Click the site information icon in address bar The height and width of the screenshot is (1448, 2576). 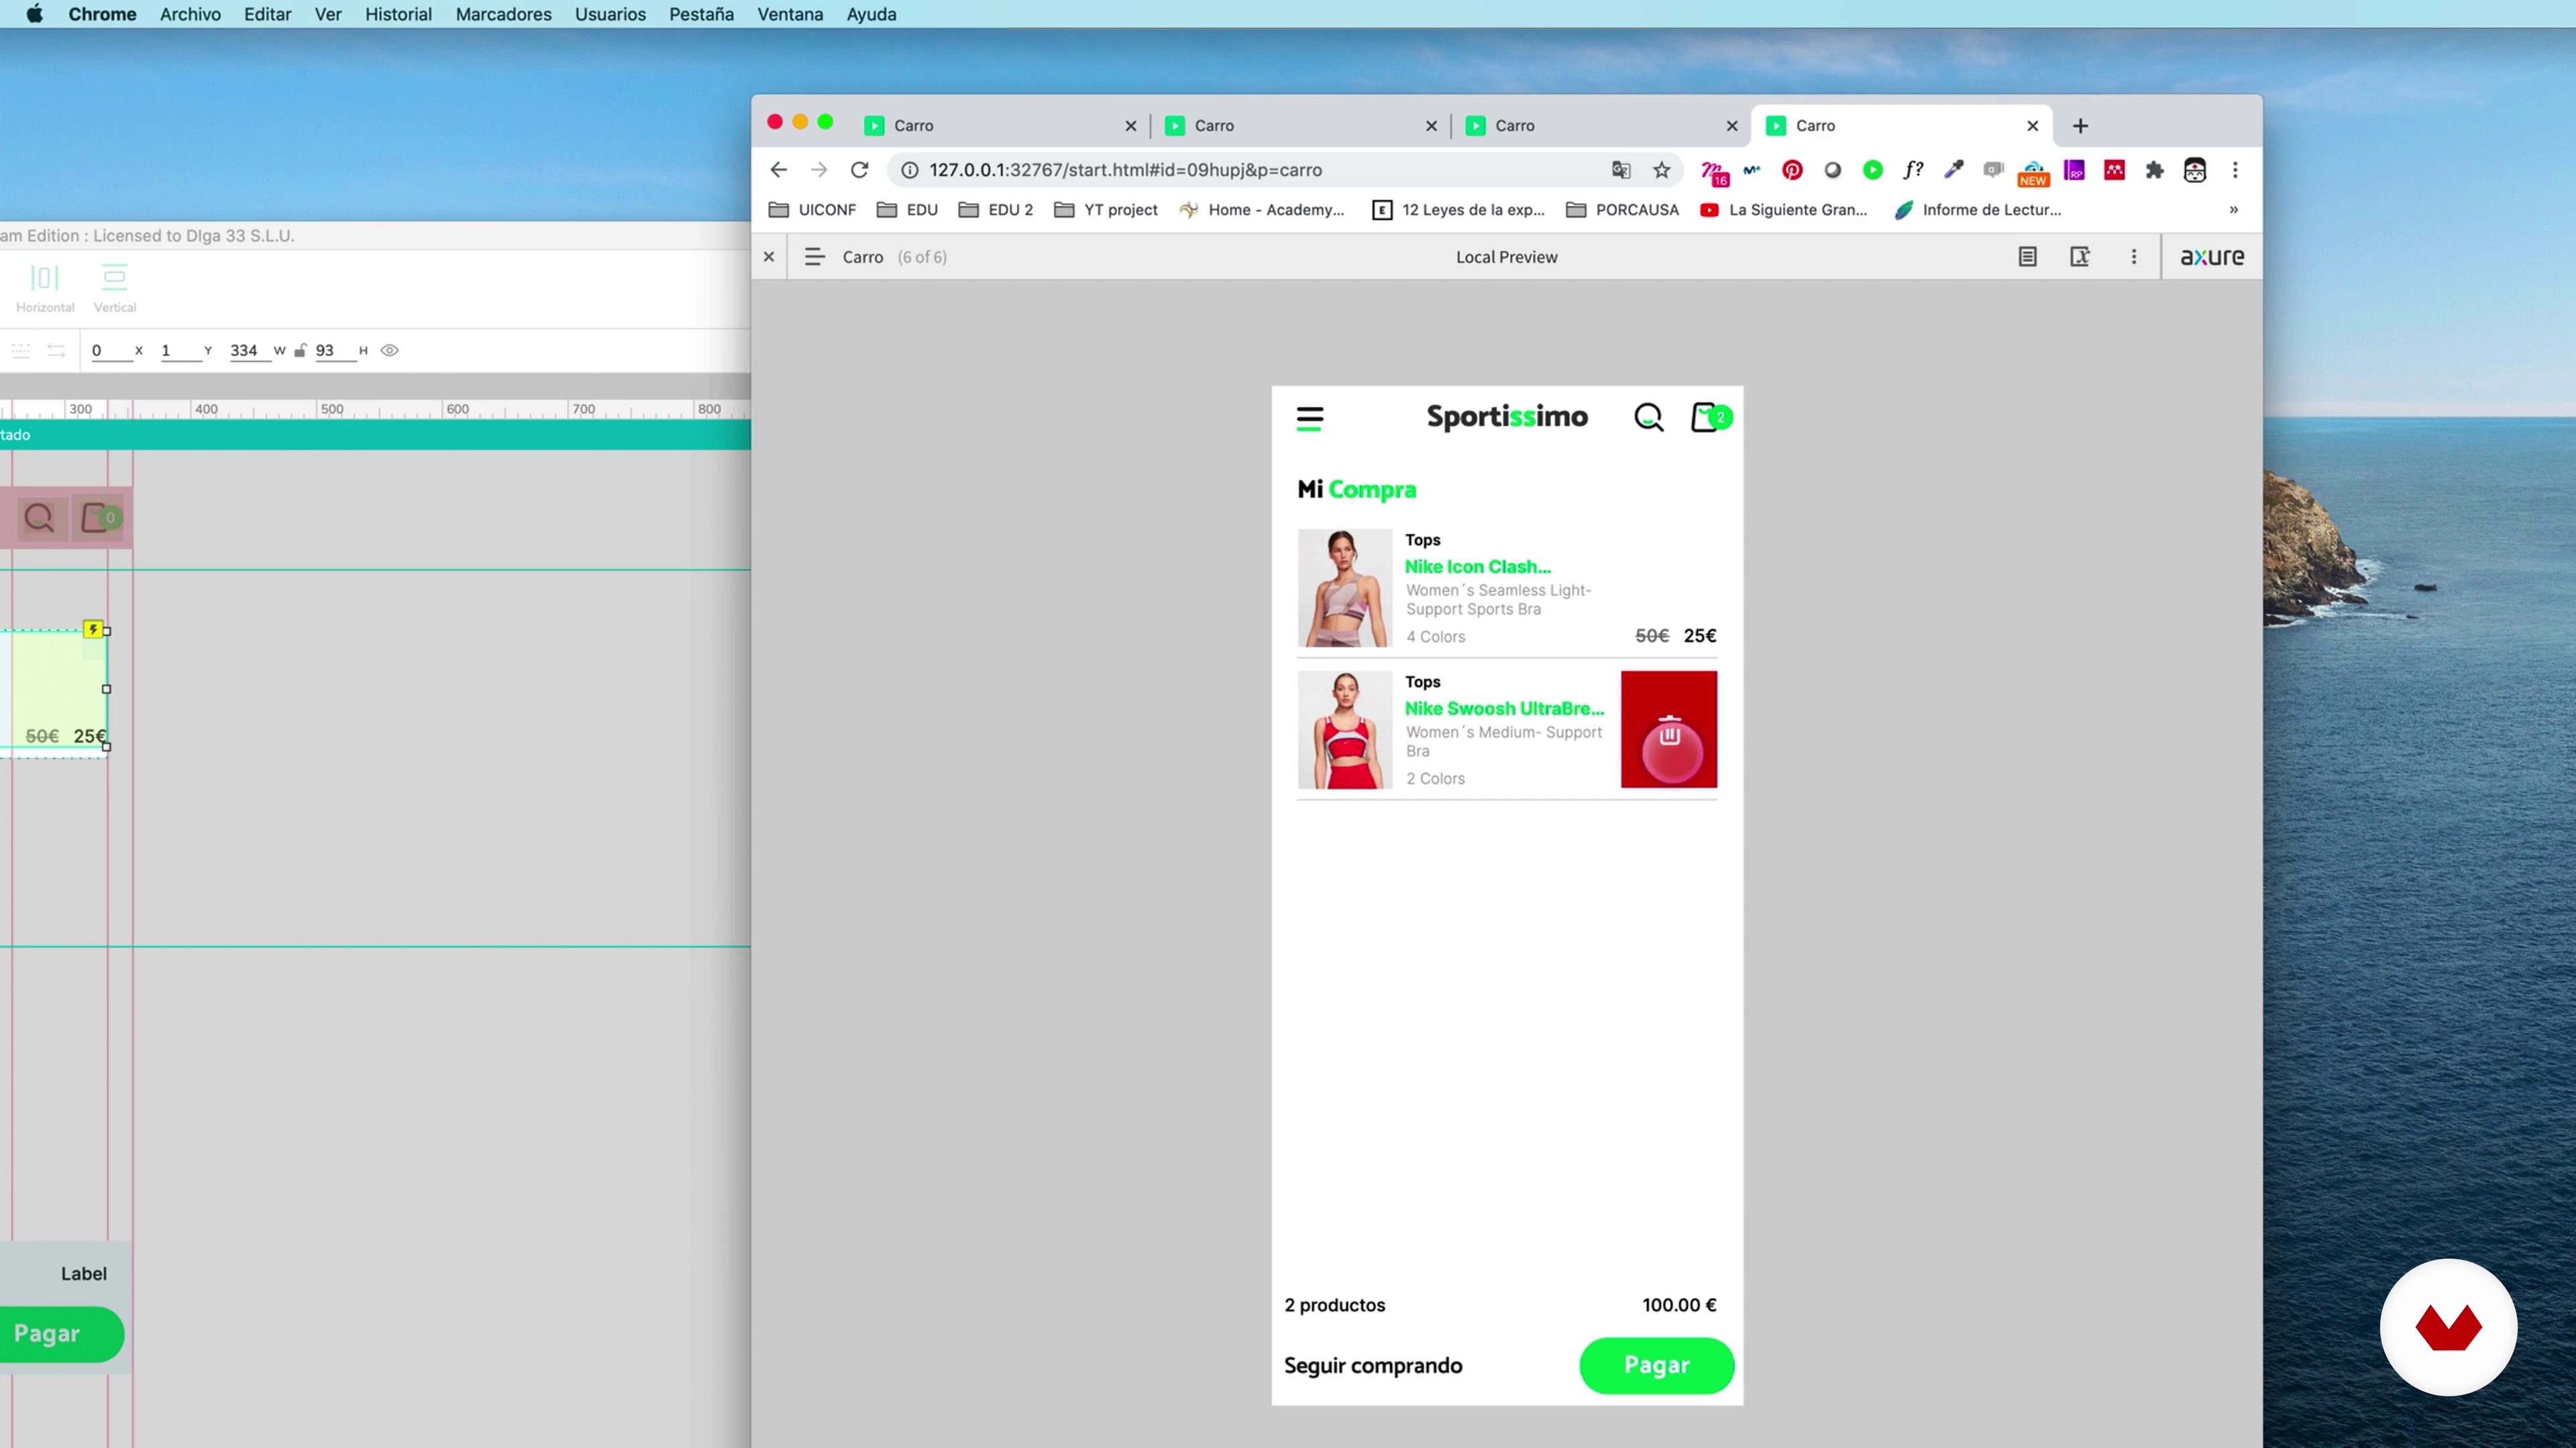pos(910,170)
